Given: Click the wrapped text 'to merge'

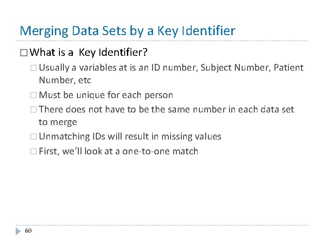Looking at the screenshot, I should (58, 122).
